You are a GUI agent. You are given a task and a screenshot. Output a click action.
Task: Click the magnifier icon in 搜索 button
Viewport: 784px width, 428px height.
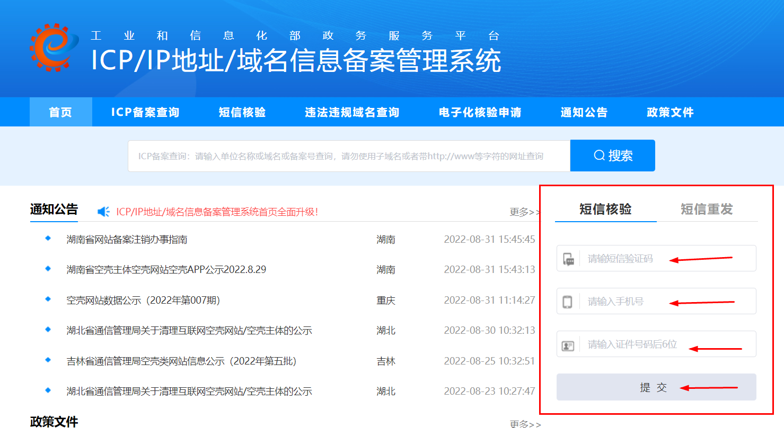(x=600, y=156)
